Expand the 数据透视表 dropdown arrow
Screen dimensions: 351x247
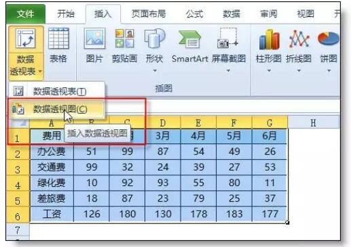pyautogui.click(x=40, y=72)
